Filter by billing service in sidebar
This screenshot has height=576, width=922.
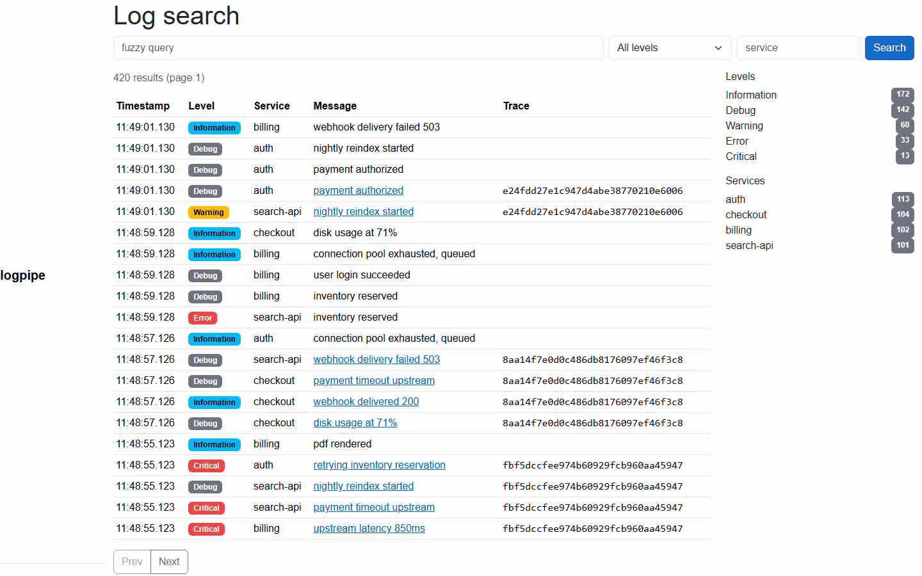tap(738, 230)
